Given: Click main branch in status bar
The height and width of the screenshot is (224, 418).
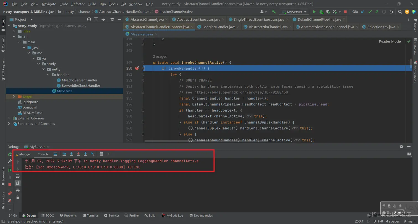Looking at the screenshot, I should click(x=409, y=221).
